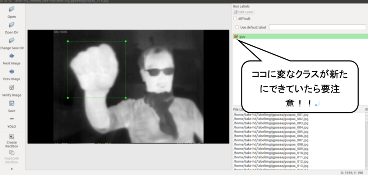Image resolution: width=368 pixels, height=176 pixels.
Task: Click bottom-right corner handle of bounding box
Action: 125,98
